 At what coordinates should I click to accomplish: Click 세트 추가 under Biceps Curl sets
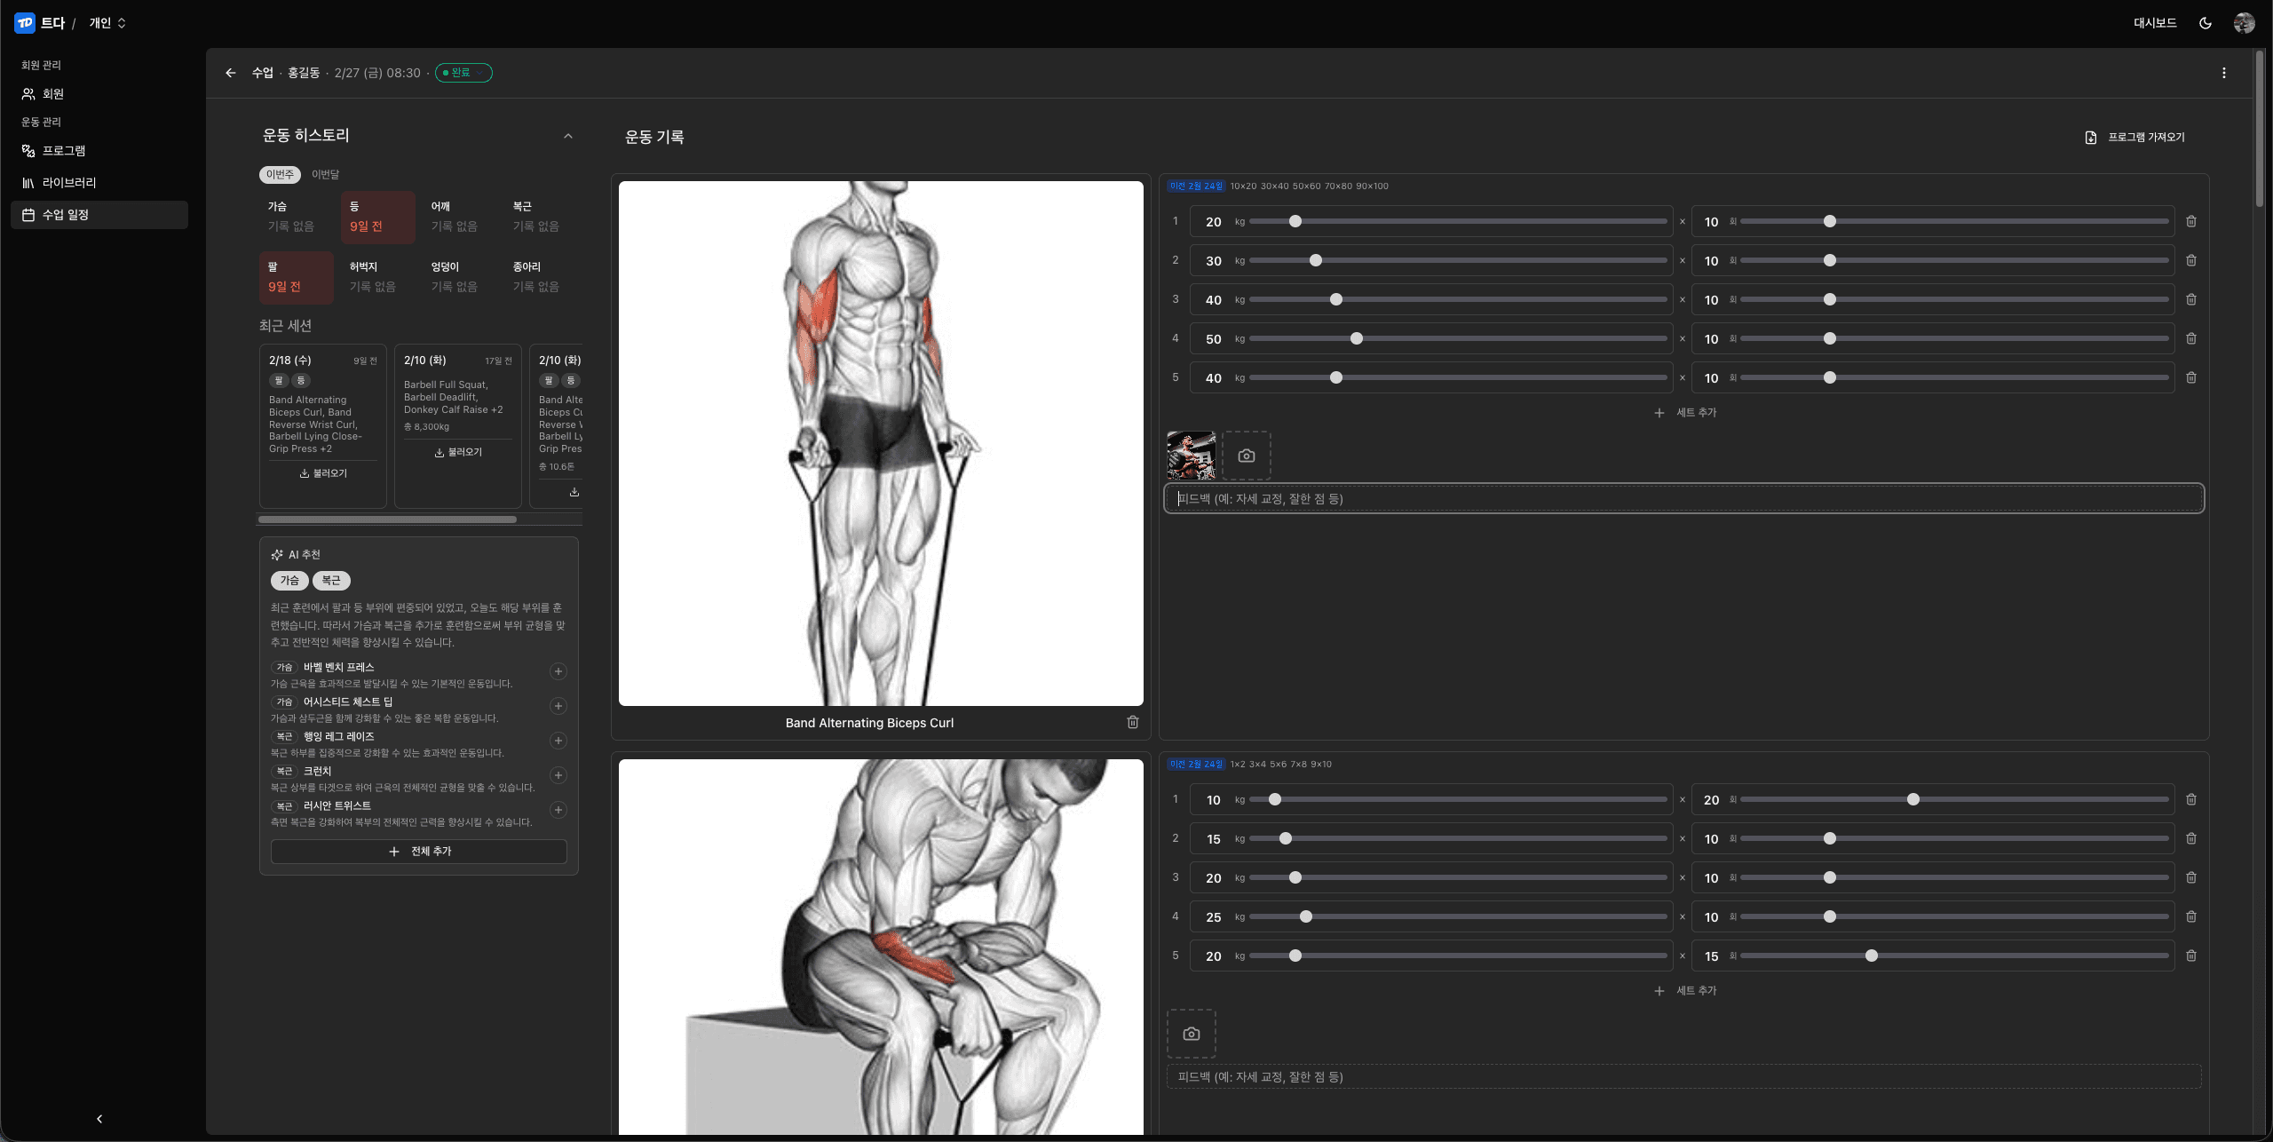(x=1685, y=413)
